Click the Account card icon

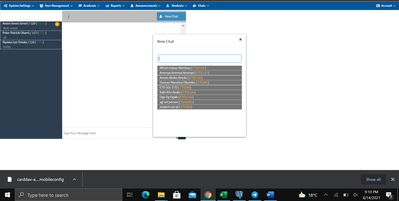click(378, 5)
